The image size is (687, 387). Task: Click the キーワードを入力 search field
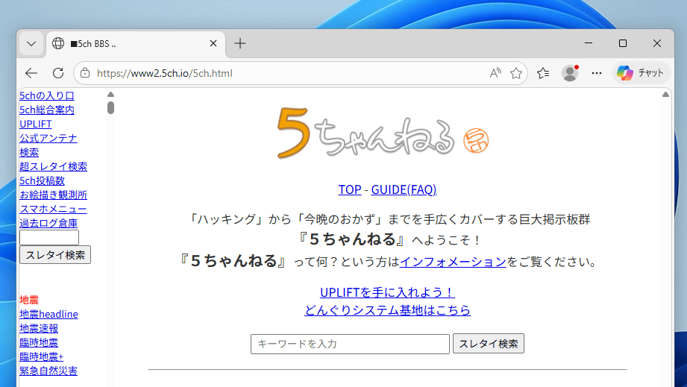350,344
